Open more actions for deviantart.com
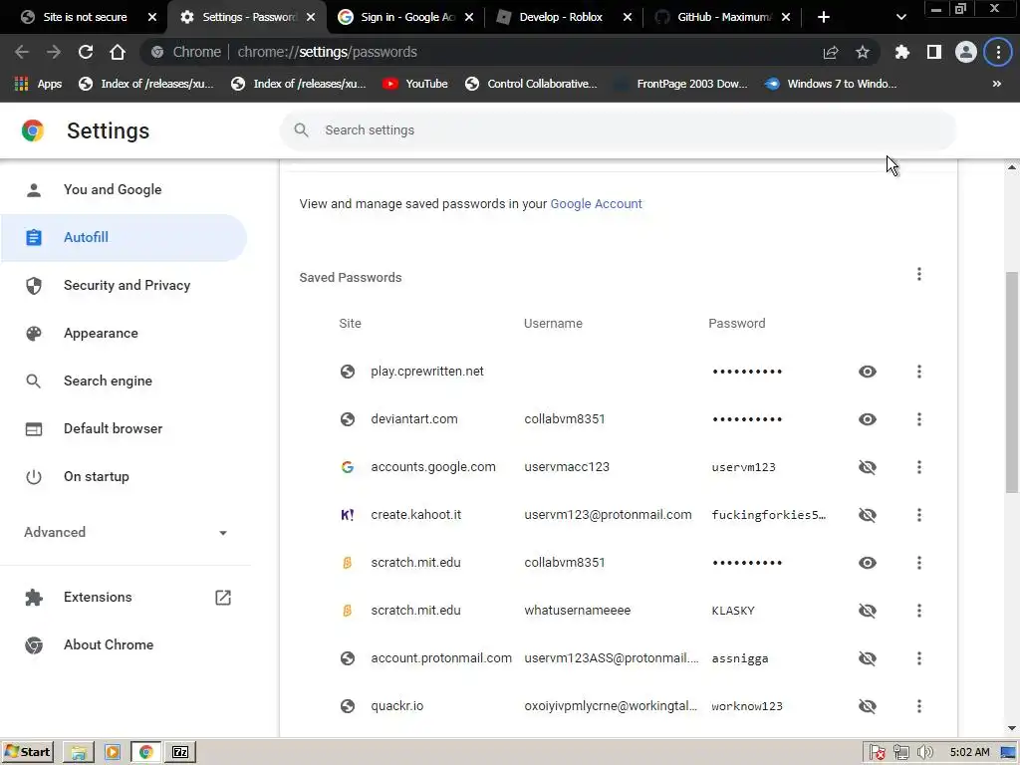 click(919, 419)
